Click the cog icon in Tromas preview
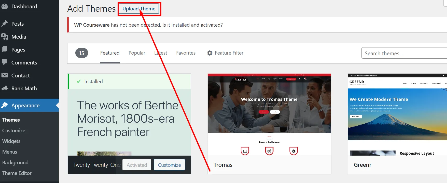Viewport: 447px width, 183px height. (x=294, y=151)
